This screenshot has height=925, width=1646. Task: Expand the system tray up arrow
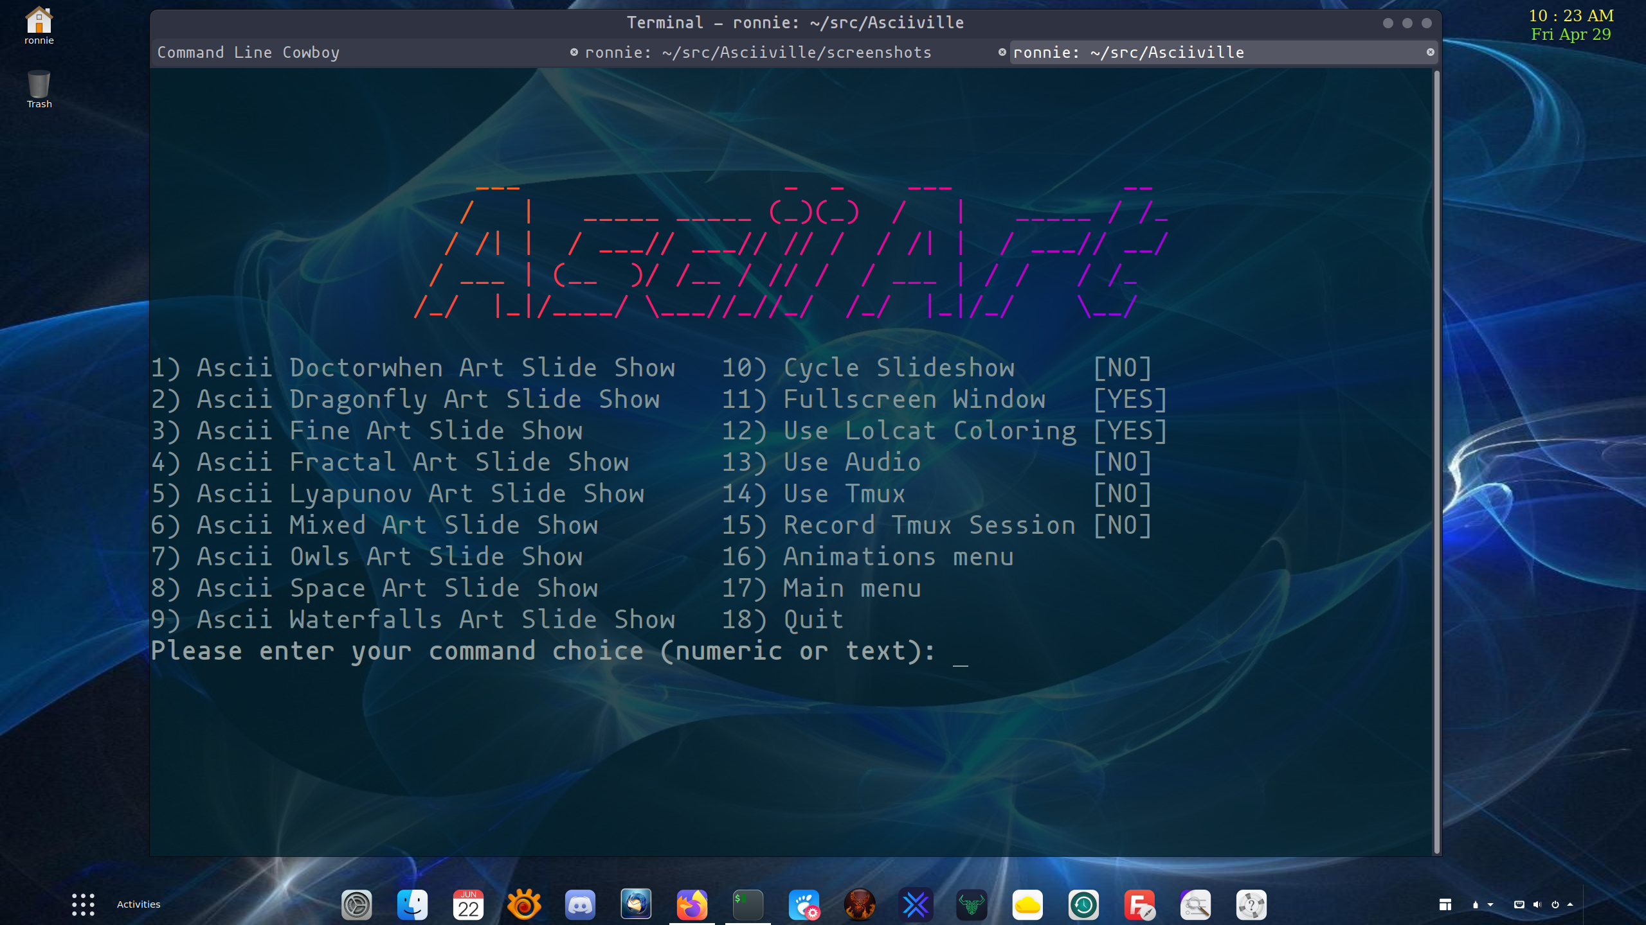pos(1570,904)
